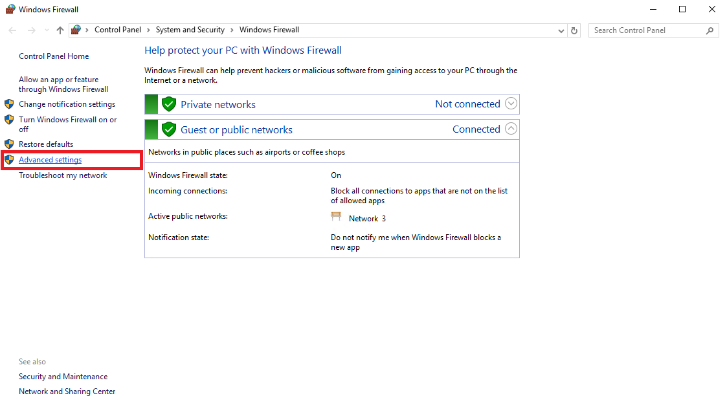This screenshot has height=409, width=727.
Task: Open Advanced settings link
Action: point(50,160)
